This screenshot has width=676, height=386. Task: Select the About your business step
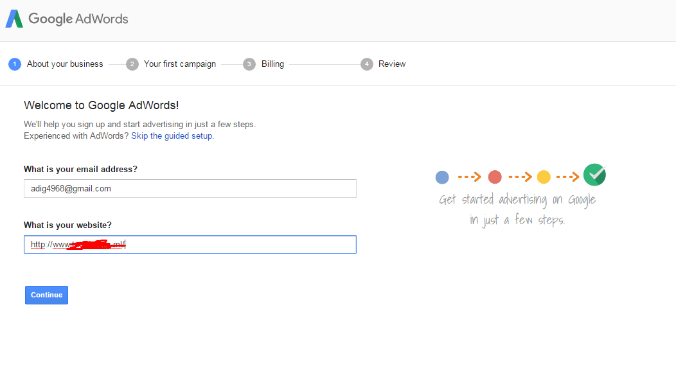65,64
